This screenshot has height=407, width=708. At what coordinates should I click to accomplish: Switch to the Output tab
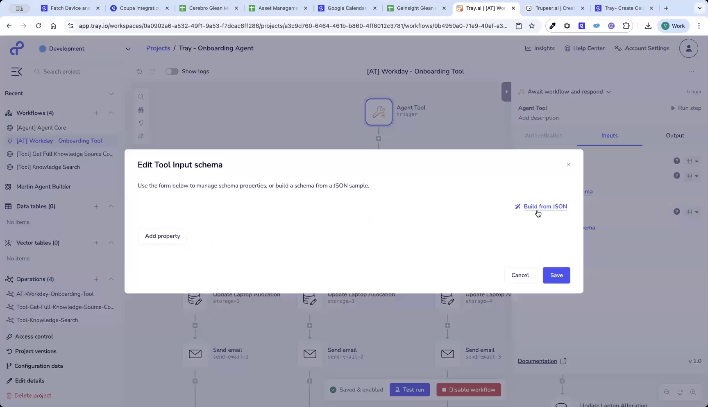[675, 135]
